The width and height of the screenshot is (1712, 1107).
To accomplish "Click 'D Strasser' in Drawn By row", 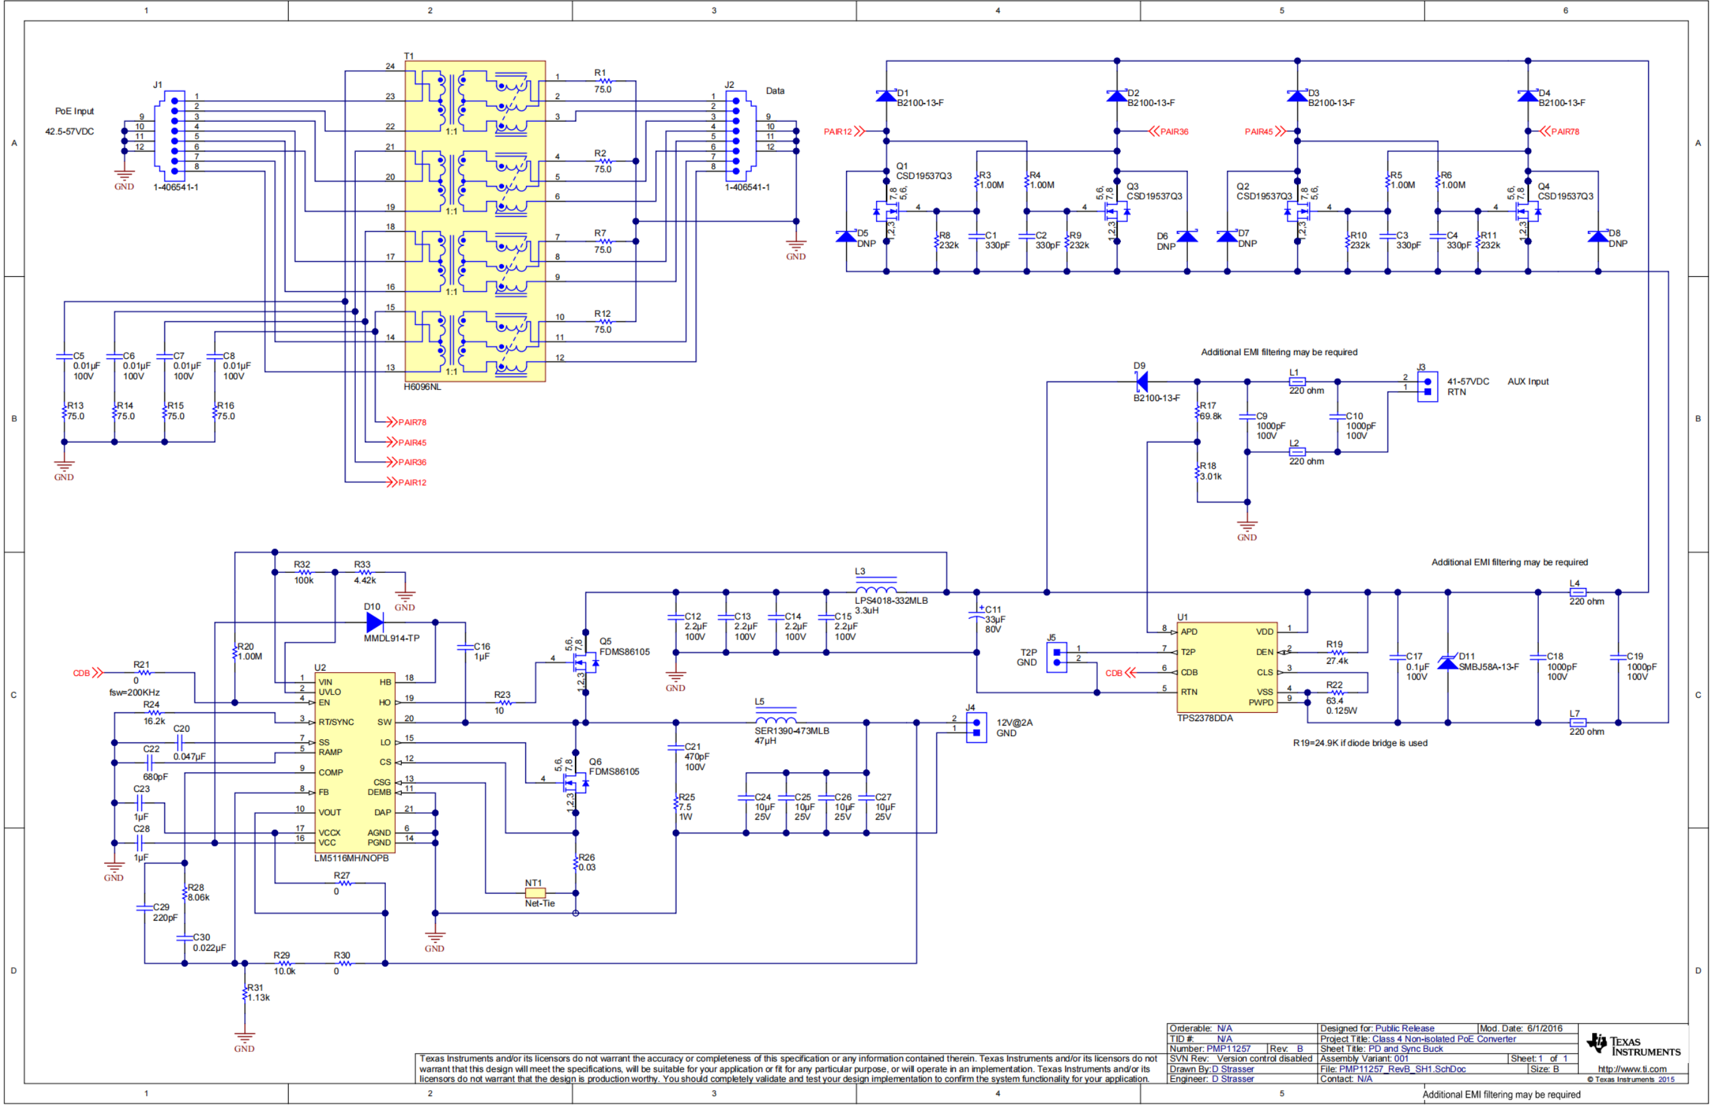I will (x=1233, y=1069).
